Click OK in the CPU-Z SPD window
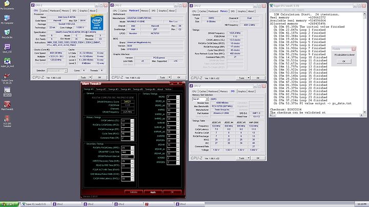The image size is (369, 207). 258,158
